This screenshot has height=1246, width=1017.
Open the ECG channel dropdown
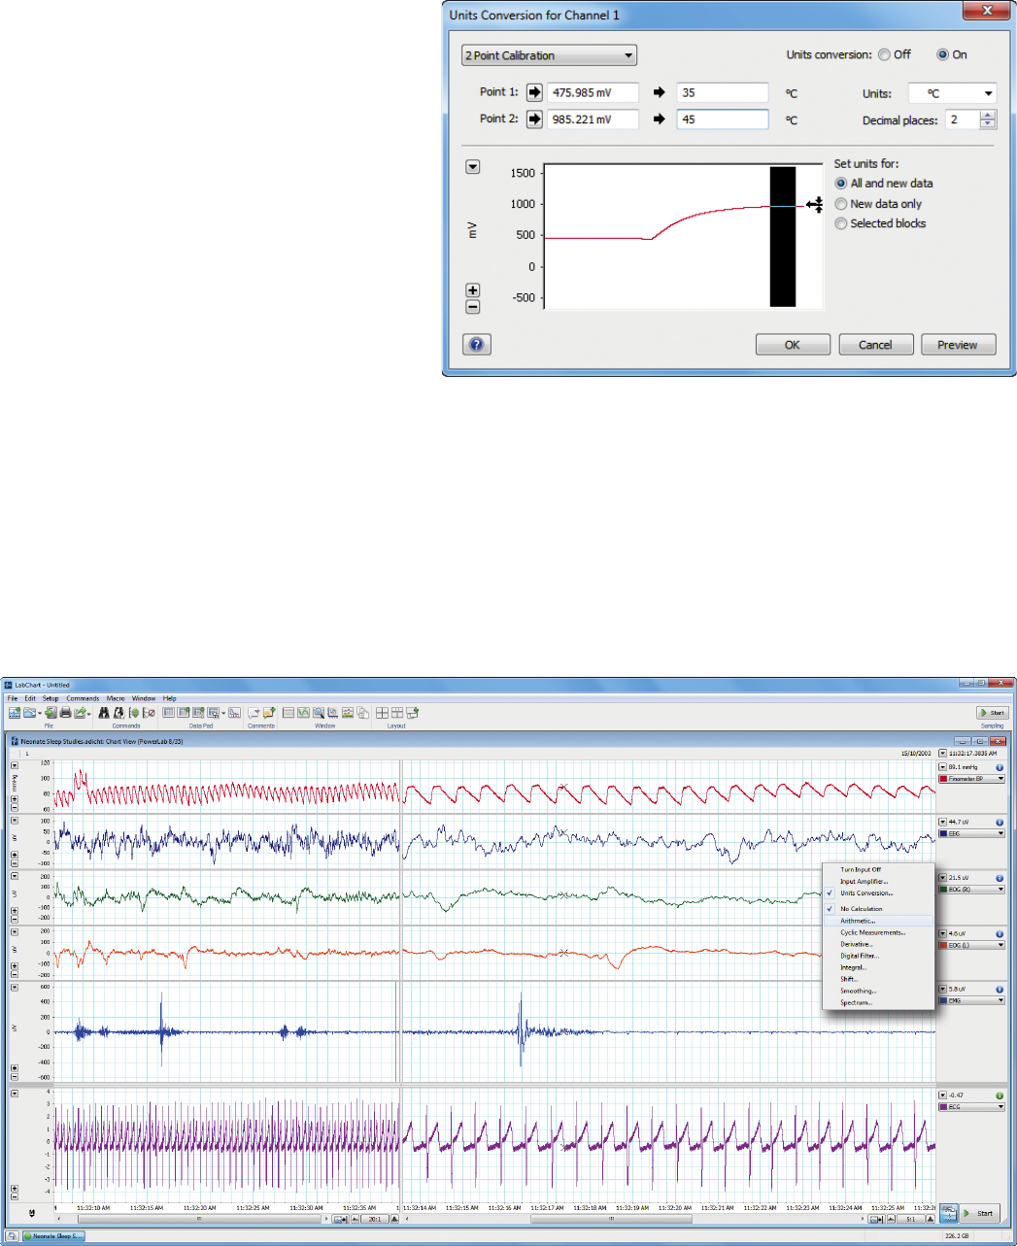pos(971,1107)
